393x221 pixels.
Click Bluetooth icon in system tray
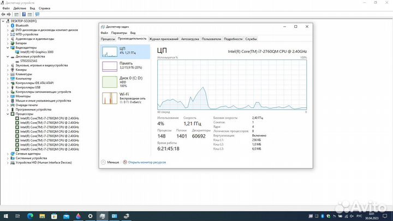pyautogui.click(x=323, y=216)
